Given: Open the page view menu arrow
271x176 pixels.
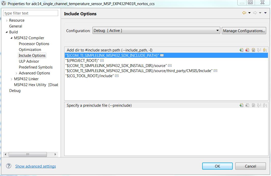Looking at the screenshot, I should click(x=265, y=13).
